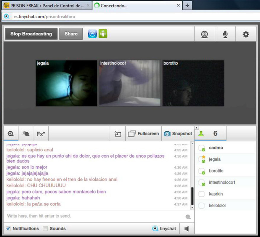Tick the checkbox next to borotito

pyautogui.click(x=201, y=171)
